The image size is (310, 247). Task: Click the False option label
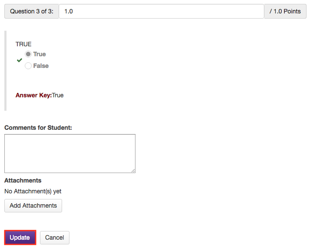41,66
